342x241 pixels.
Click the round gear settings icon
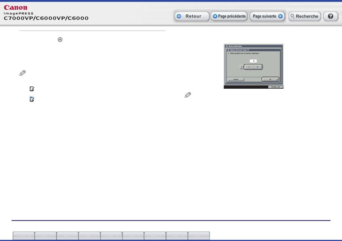point(60,40)
